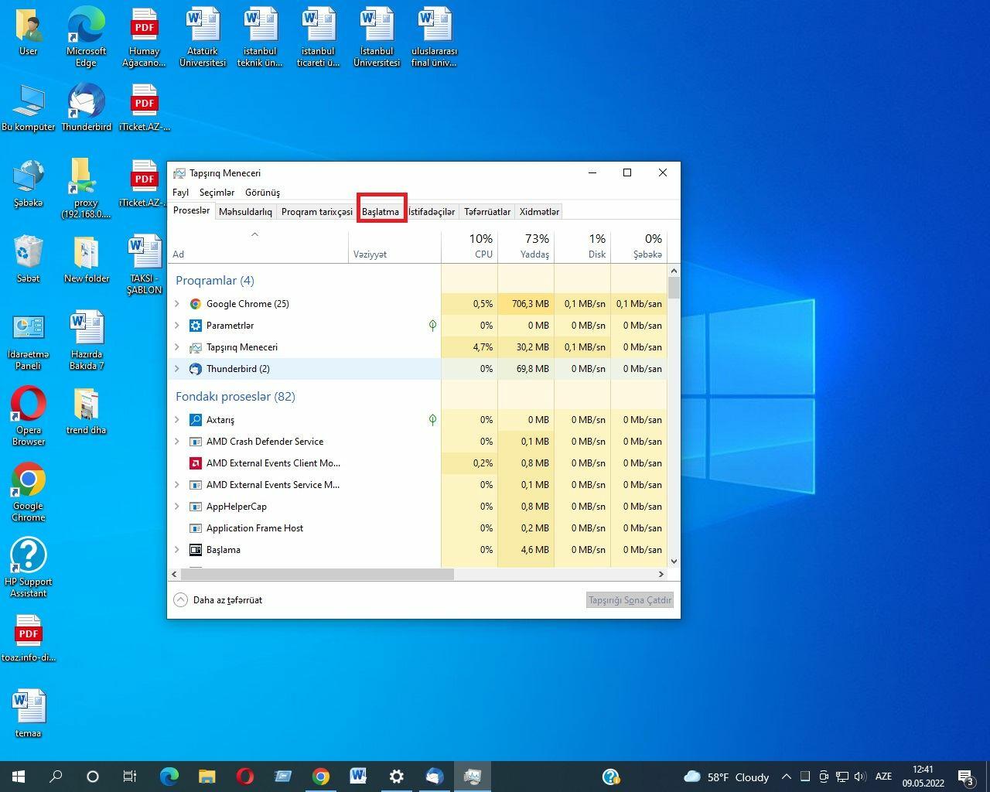990x792 pixels.
Task: Click the Google Chrome process icon
Action: (x=196, y=304)
